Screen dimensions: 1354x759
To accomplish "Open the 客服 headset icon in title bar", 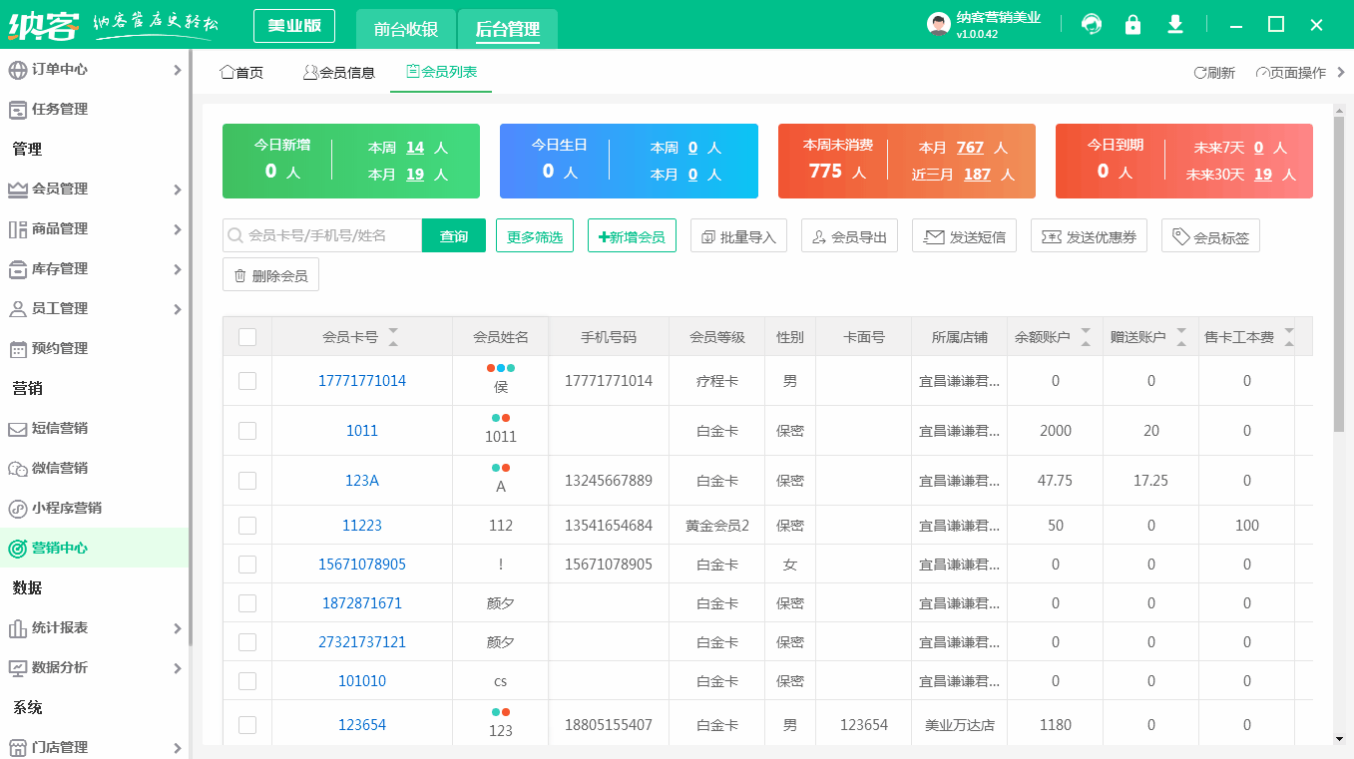I will pyautogui.click(x=1091, y=24).
